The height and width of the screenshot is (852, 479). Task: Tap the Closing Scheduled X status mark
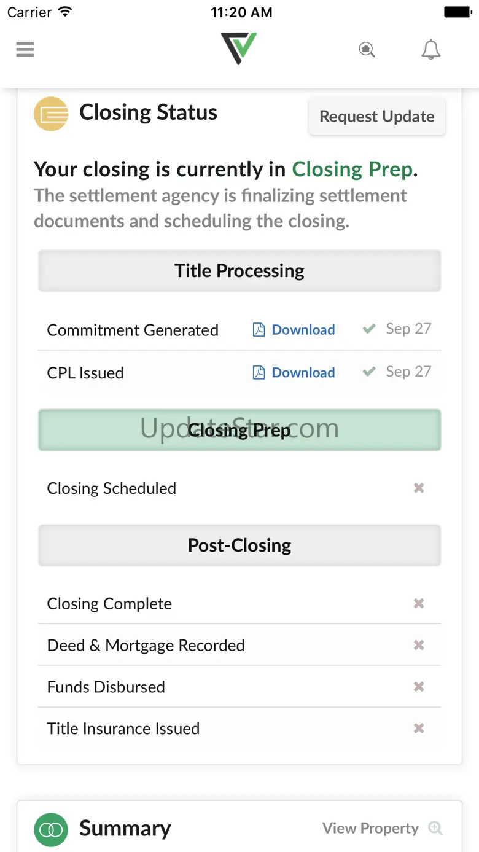click(x=419, y=488)
